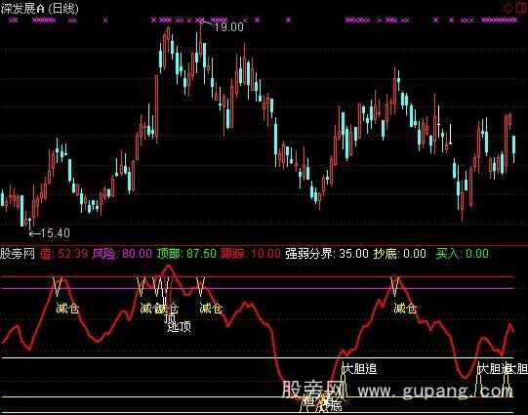The width and height of the screenshot is (528, 415).
Task: Click the 15.40 low price label
Action: pyautogui.click(x=56, y=232)
